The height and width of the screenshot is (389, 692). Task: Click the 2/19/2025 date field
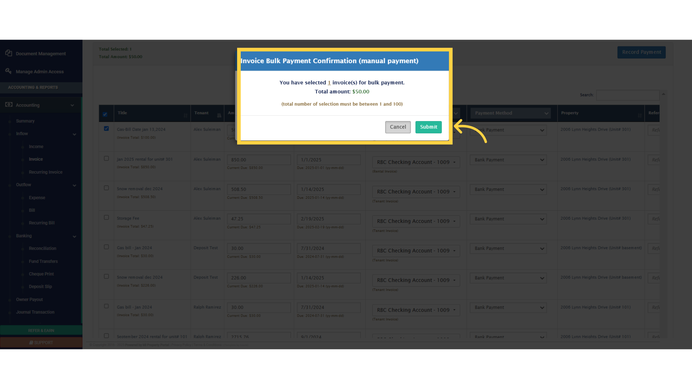(329, 219)
